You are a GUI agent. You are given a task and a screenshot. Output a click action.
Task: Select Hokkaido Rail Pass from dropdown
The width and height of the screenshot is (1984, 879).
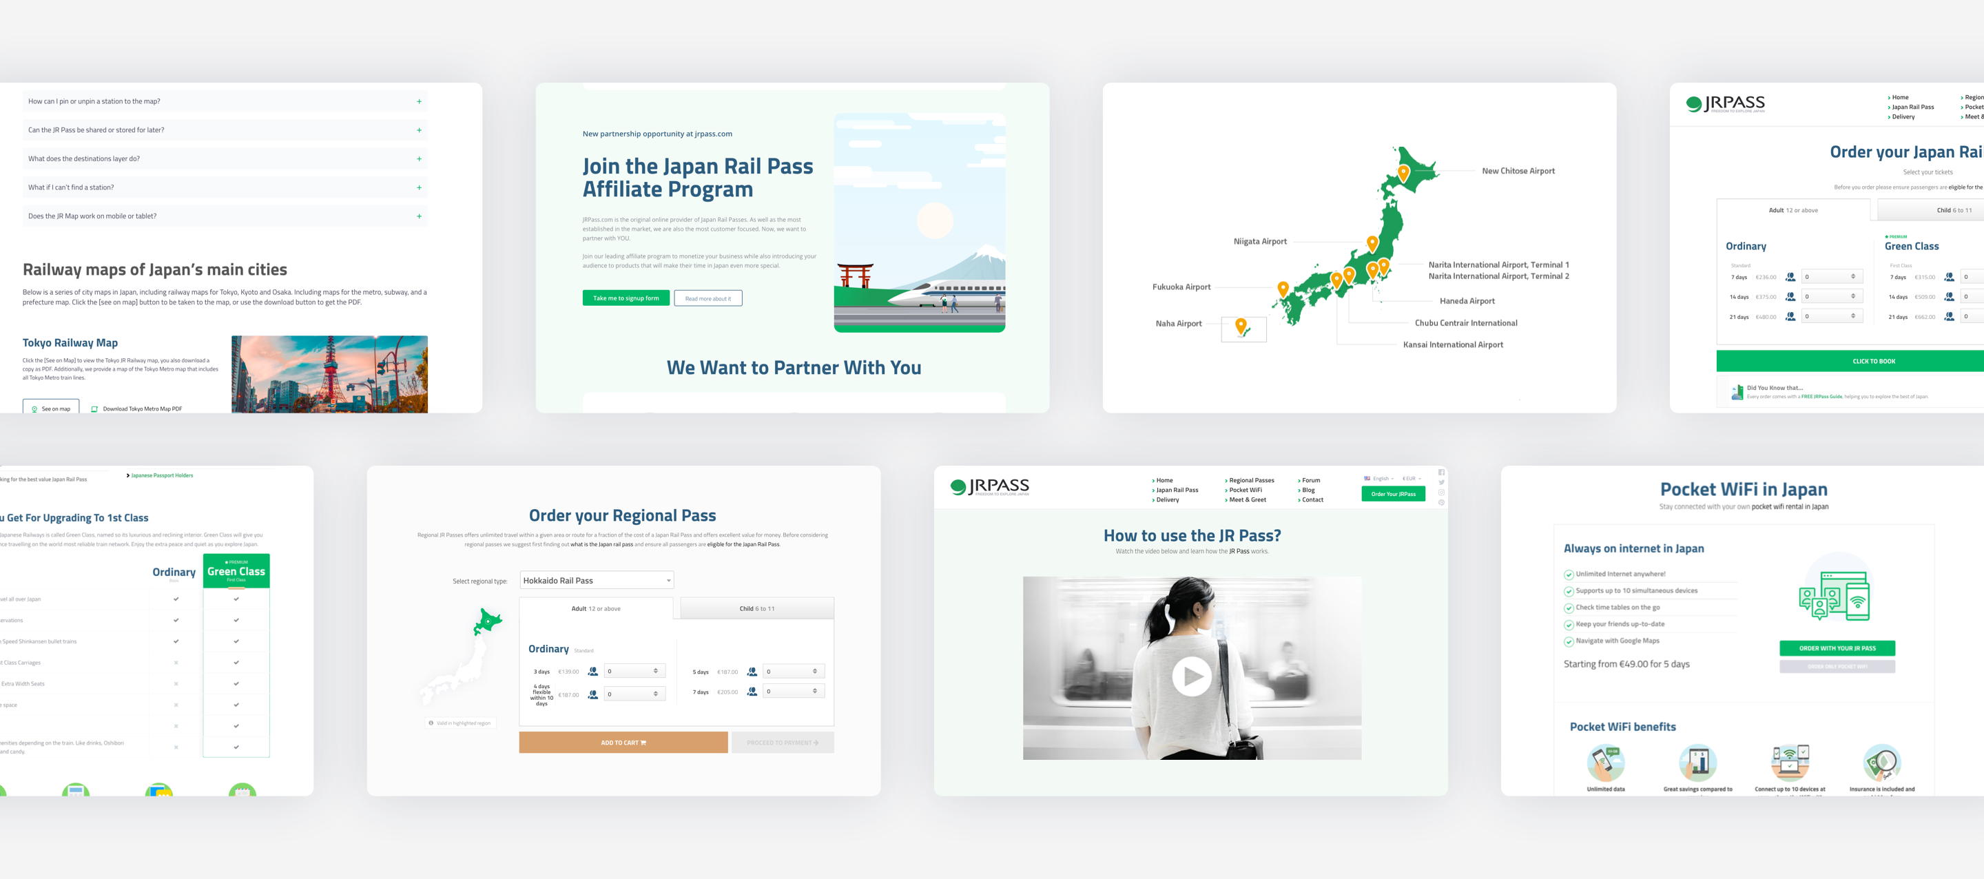(x=595, y=581)
